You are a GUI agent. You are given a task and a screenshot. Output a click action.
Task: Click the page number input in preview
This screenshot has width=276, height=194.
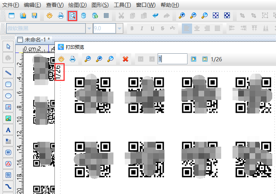[x=172, y=59]
